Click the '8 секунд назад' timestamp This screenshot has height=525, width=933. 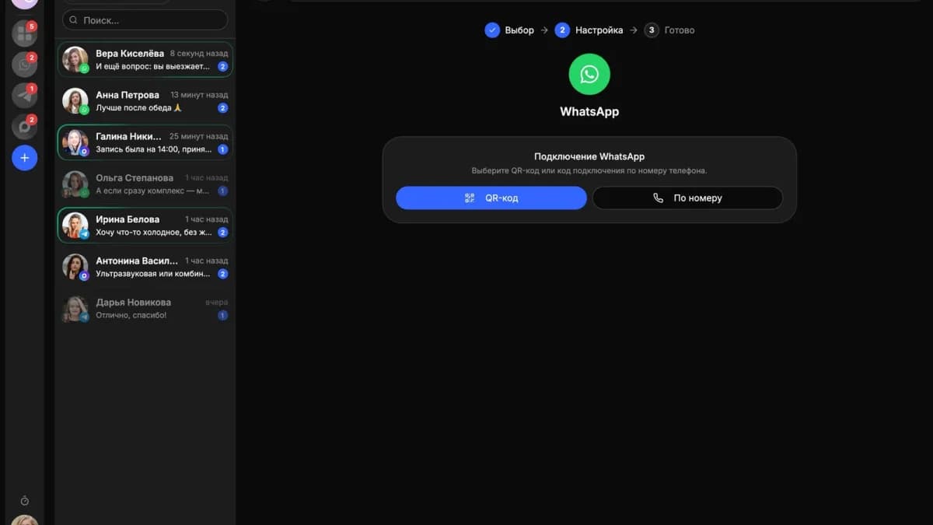[199, 54]
